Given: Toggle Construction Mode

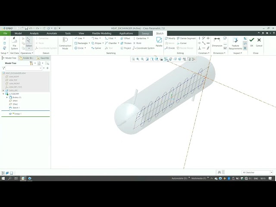Looking at the screenshot, I should [65, 43].
